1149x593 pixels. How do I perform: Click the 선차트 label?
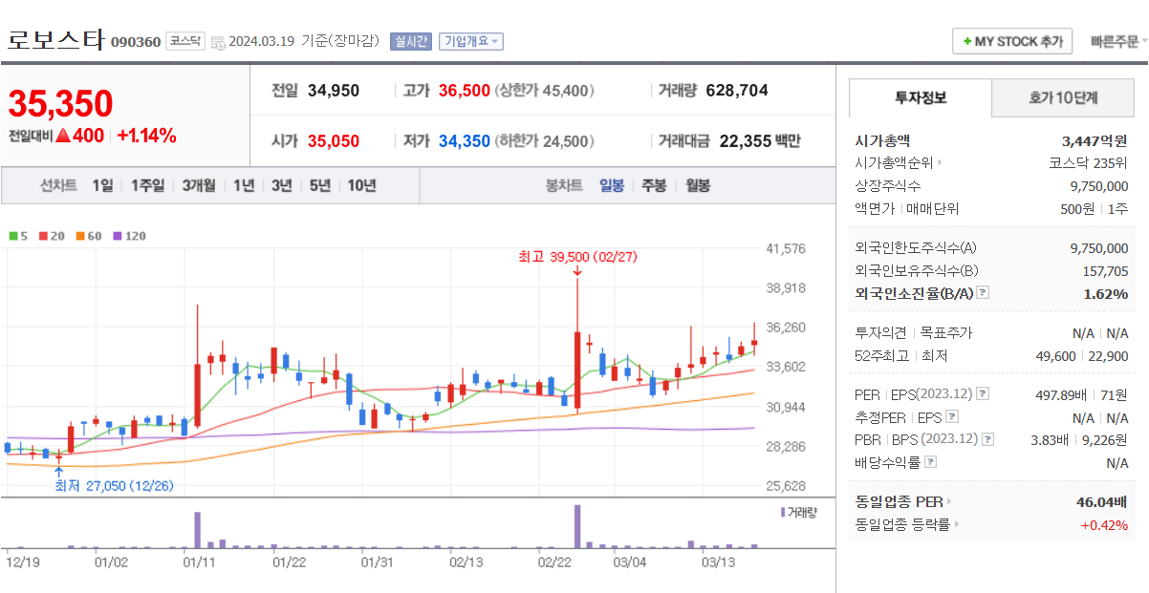(58, 185)
